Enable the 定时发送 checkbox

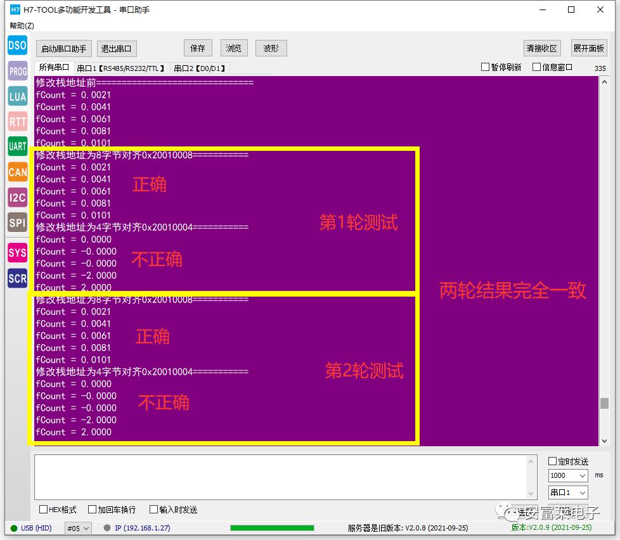coord(552,461)
